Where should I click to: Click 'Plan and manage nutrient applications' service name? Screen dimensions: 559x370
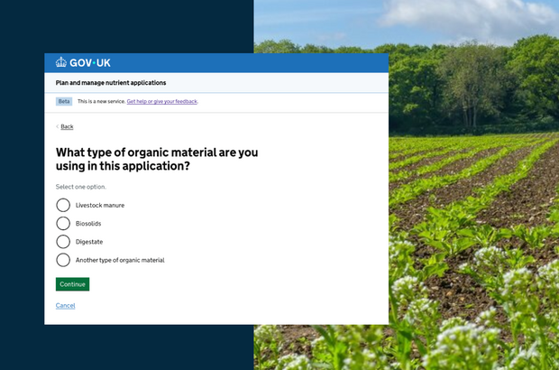(111, 82)
